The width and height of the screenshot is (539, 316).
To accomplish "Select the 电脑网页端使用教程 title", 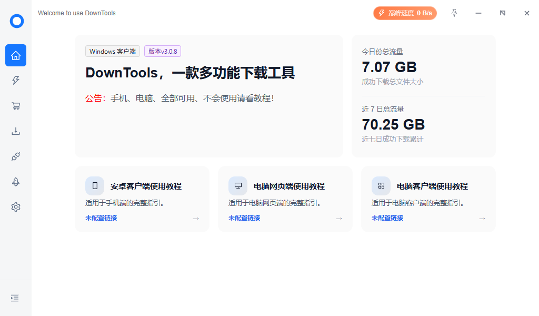I will click(289, 186).
